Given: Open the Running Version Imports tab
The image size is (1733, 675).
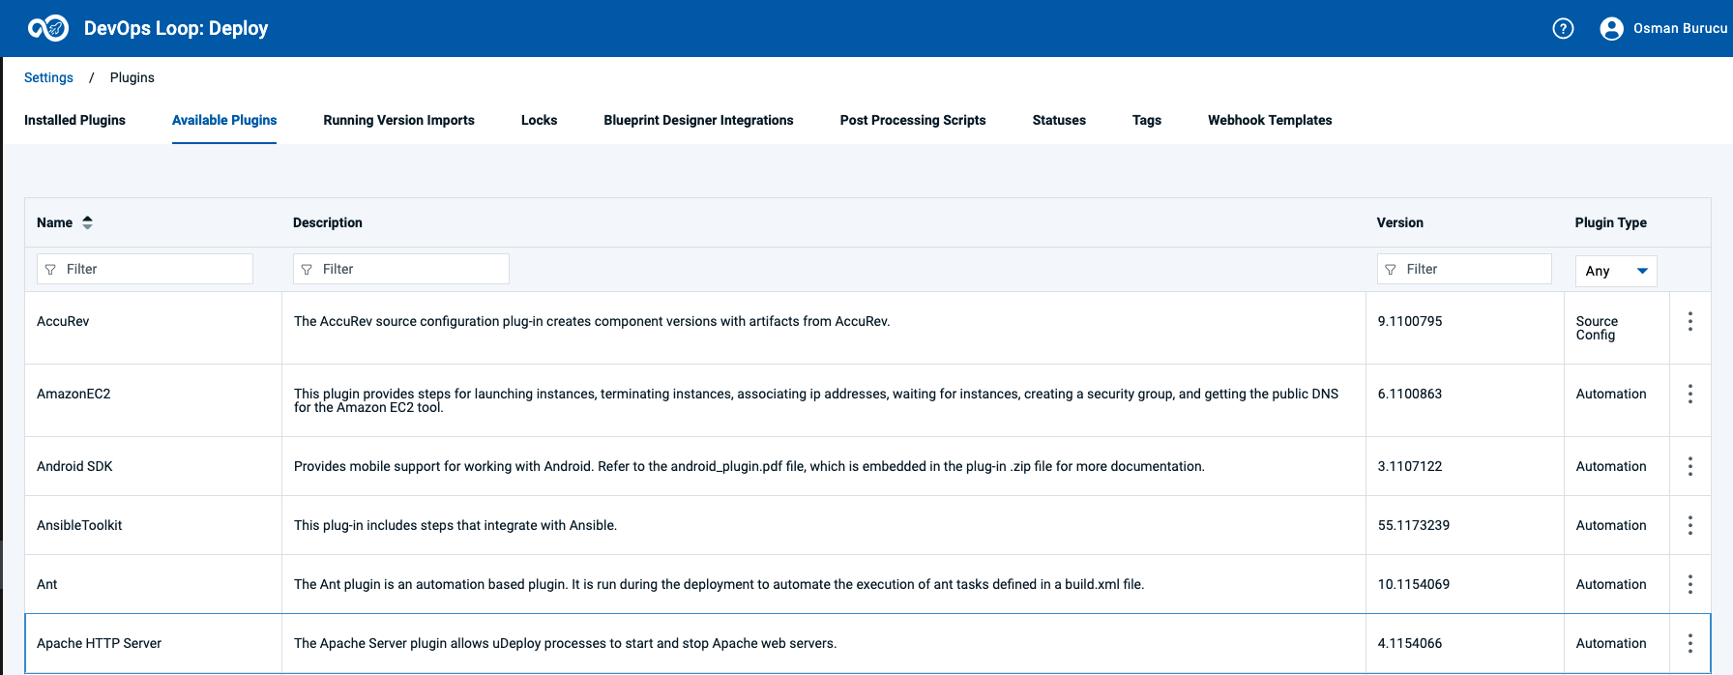Looking at the screenshot, I should (x=398, y=120).
